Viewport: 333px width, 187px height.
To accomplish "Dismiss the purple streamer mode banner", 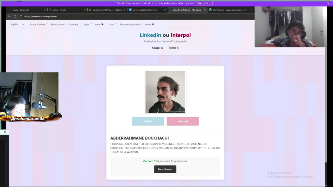I will (328, 3).
